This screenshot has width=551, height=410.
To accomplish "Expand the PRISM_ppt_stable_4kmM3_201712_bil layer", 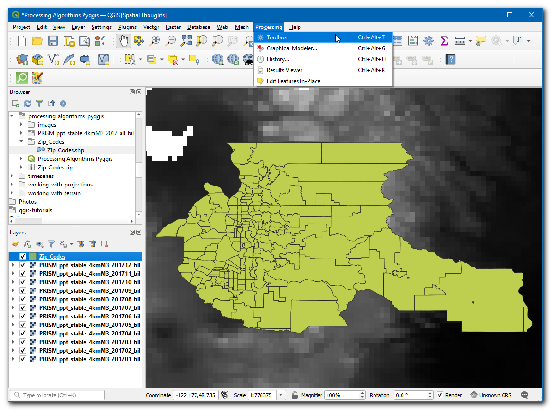I will click(13, 265).
